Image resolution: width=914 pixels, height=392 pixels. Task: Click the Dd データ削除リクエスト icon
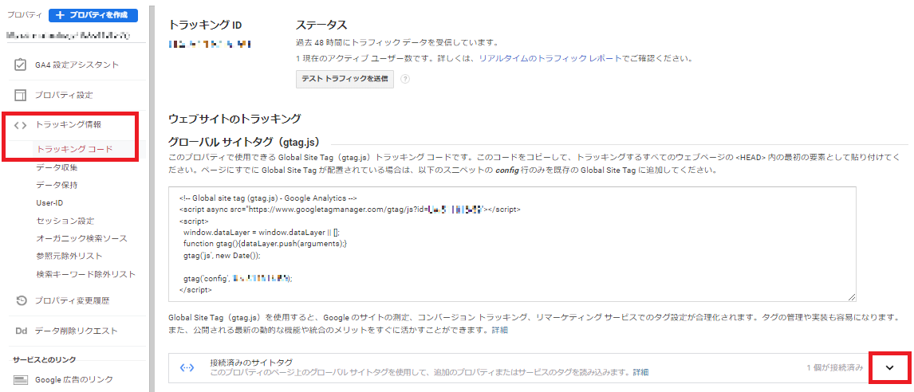pos(21,331)
